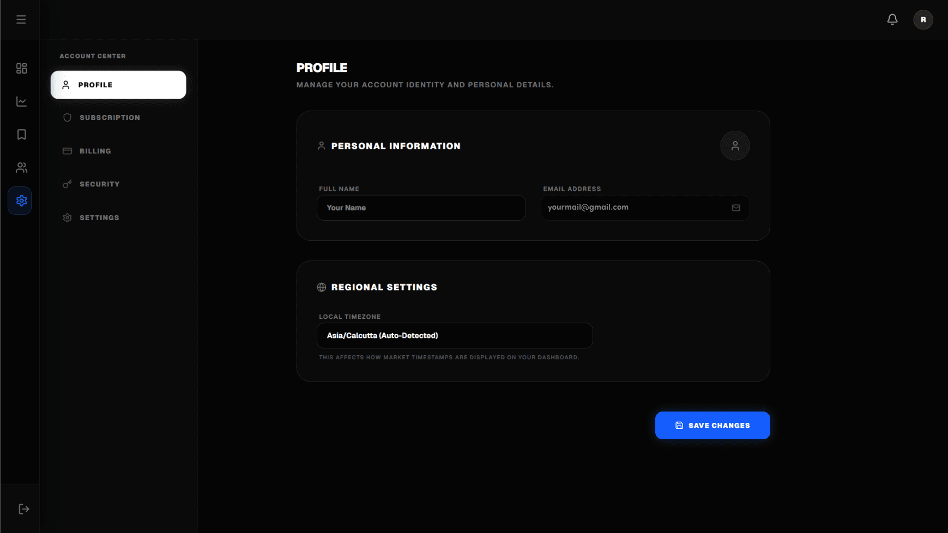Open the bookmarks icon in sidebar
The image size is (948, 533).
click(x=21, y=135)
